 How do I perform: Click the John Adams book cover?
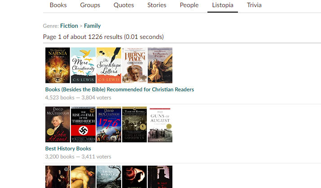tap(57, 124)
